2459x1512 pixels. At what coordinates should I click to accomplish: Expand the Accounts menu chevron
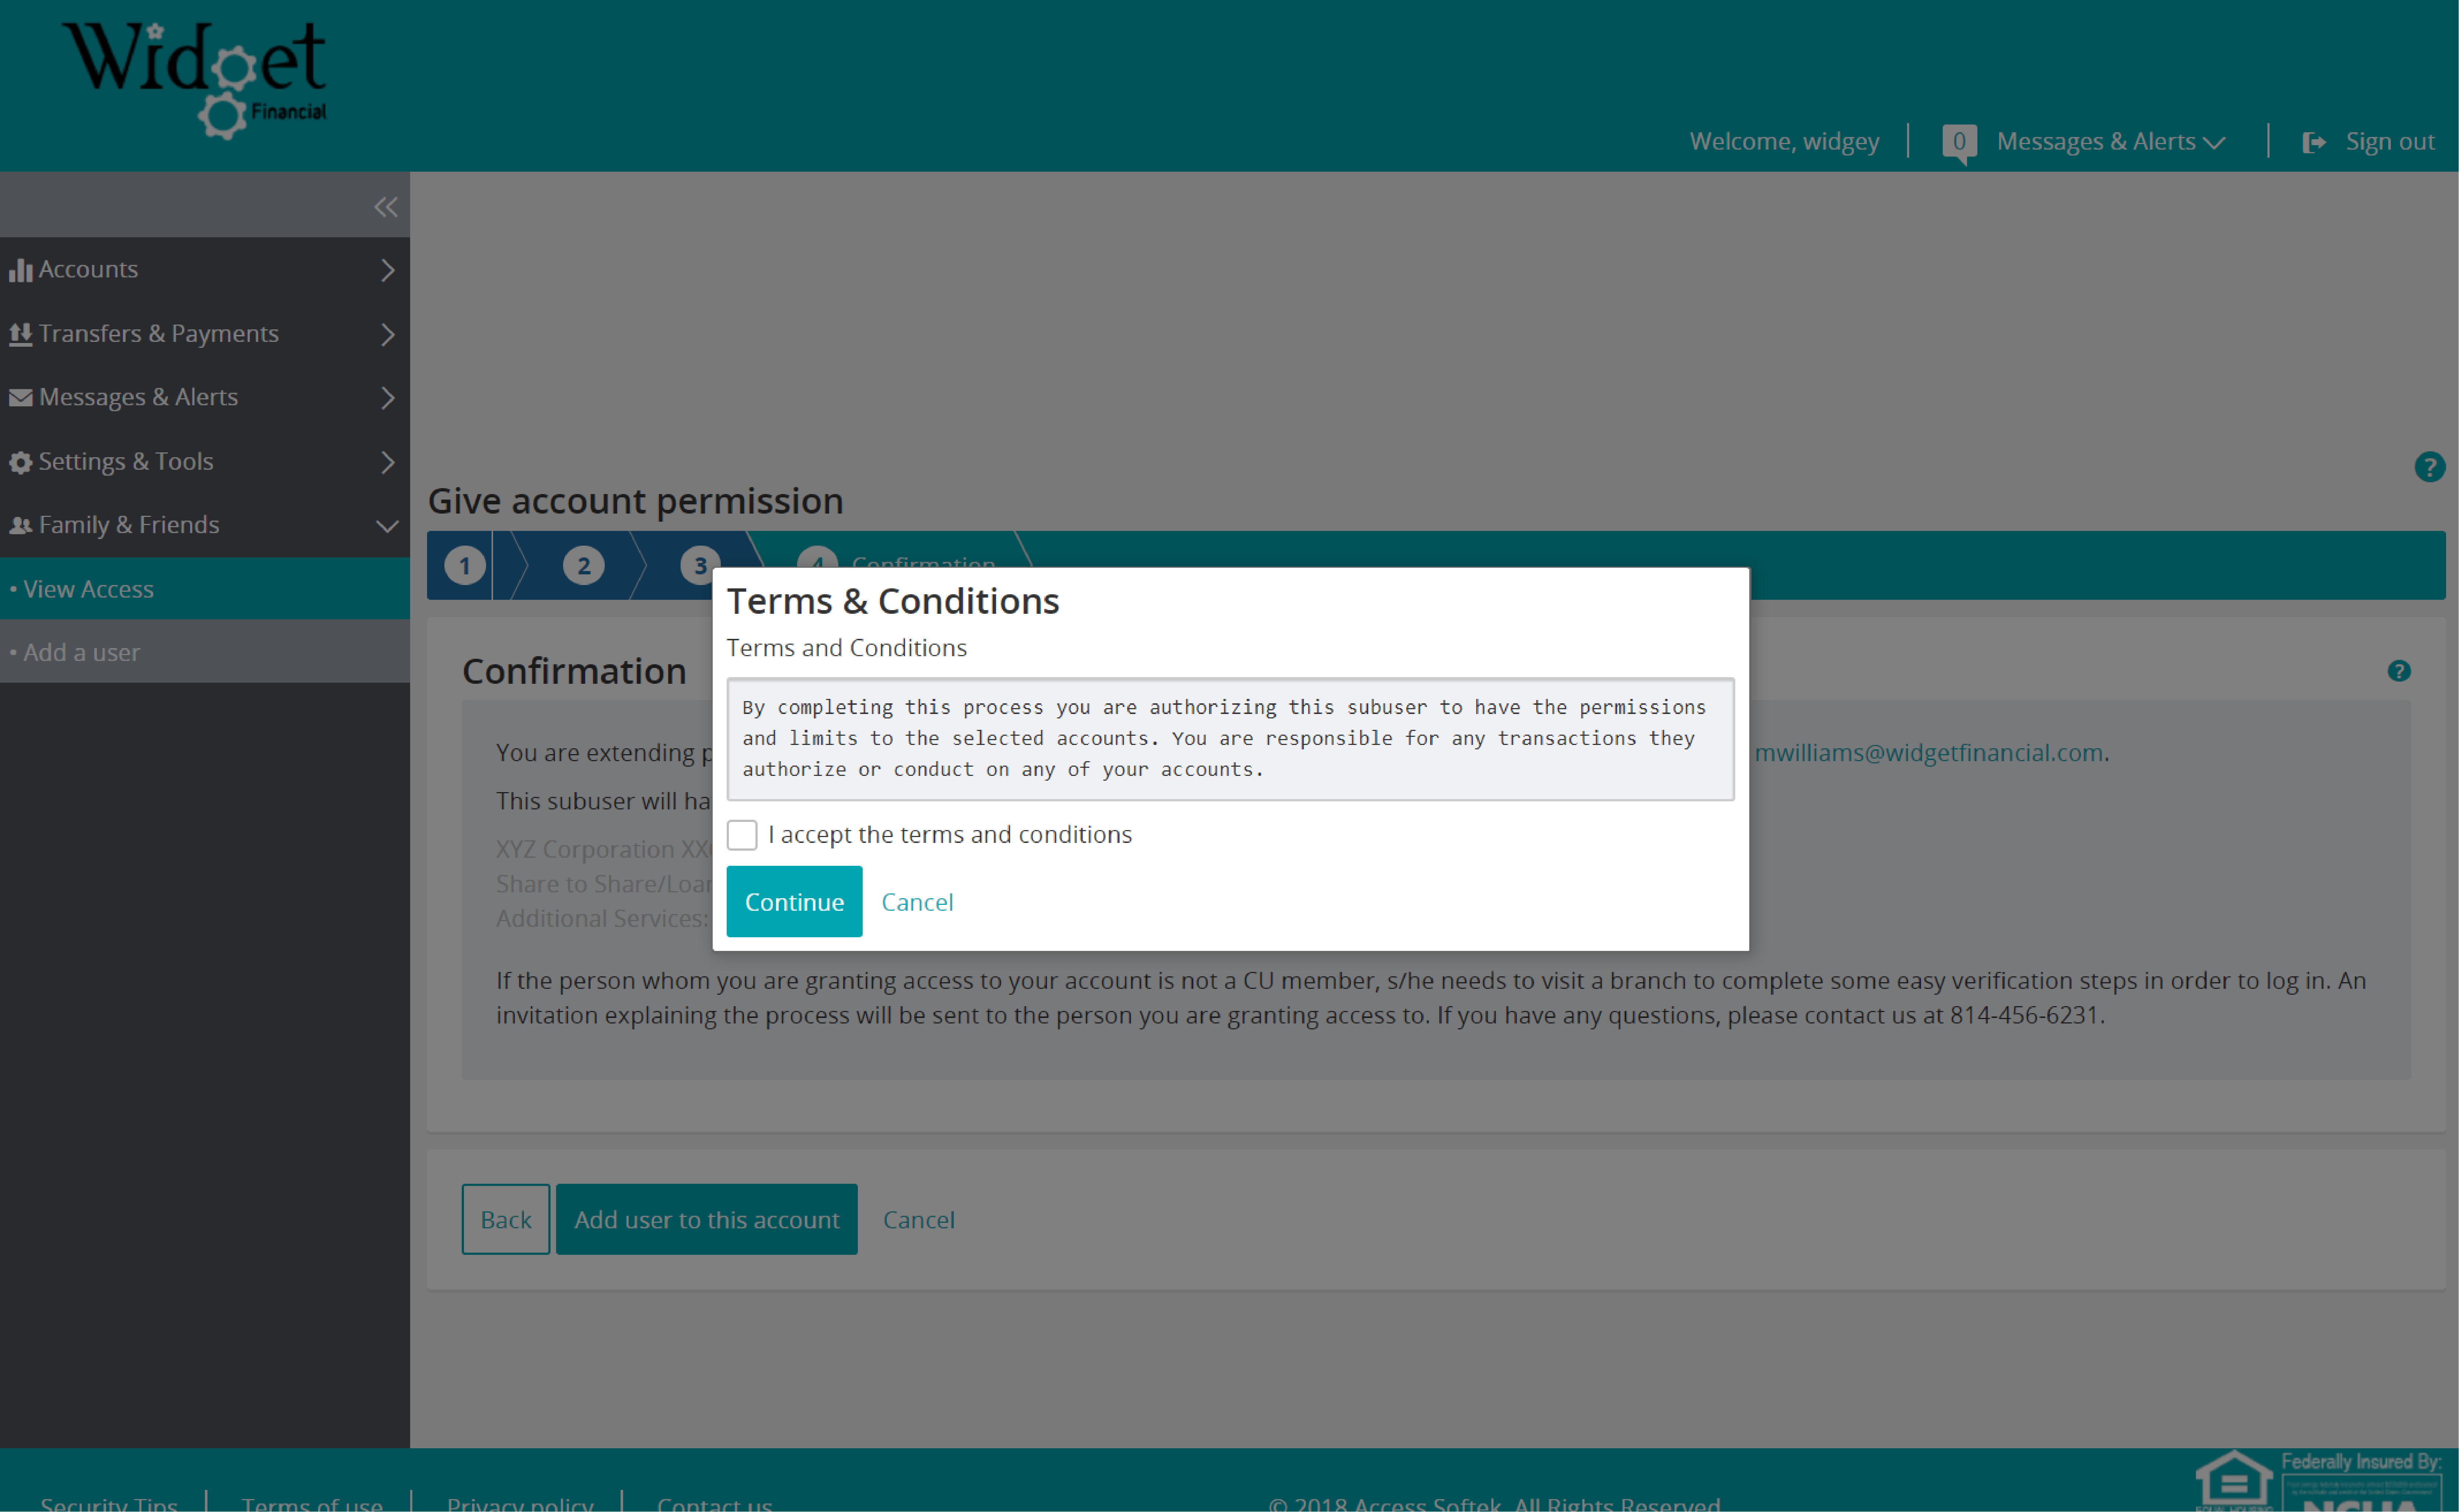tap(388, 270)
